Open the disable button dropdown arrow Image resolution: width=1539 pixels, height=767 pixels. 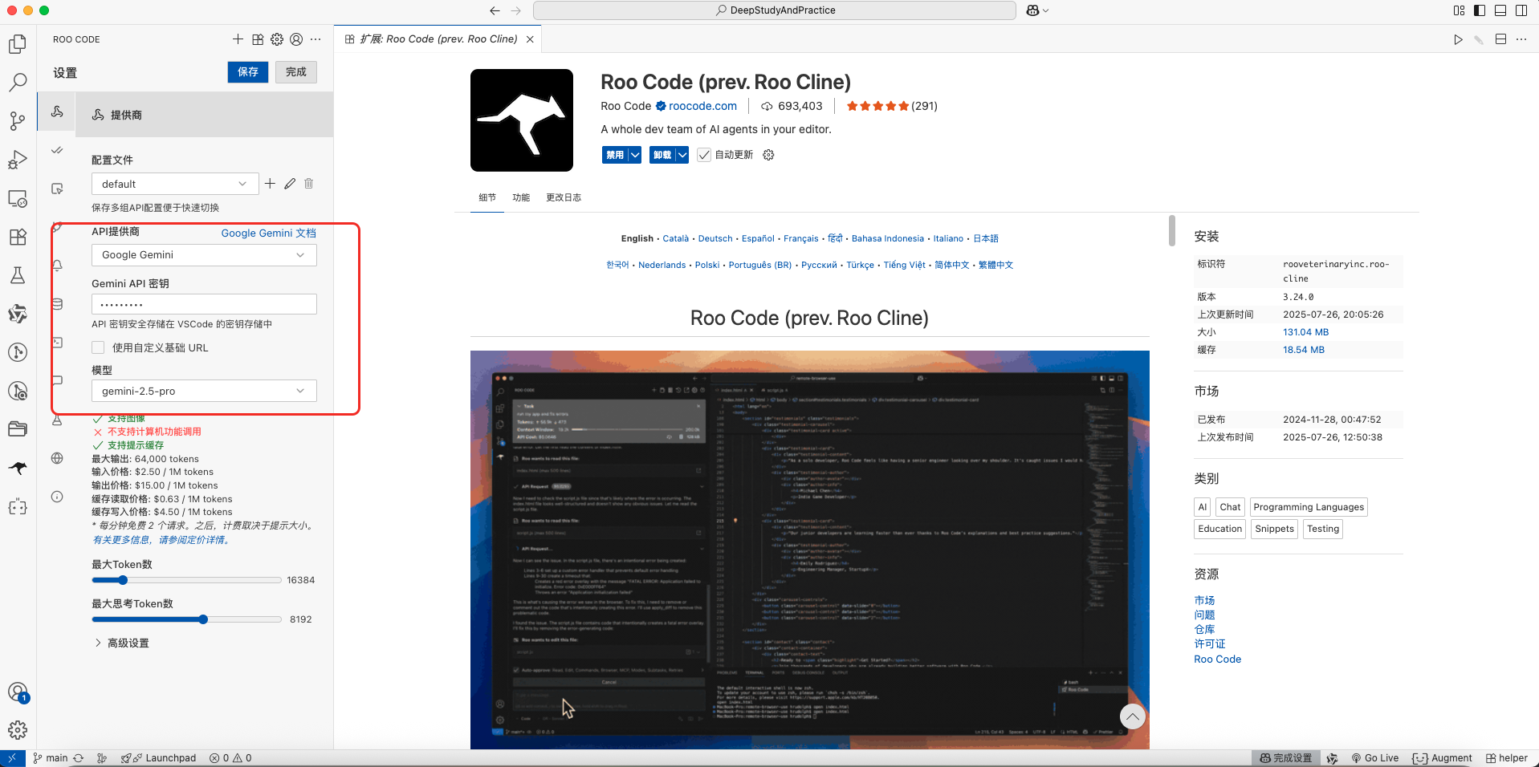click(634, 155)
